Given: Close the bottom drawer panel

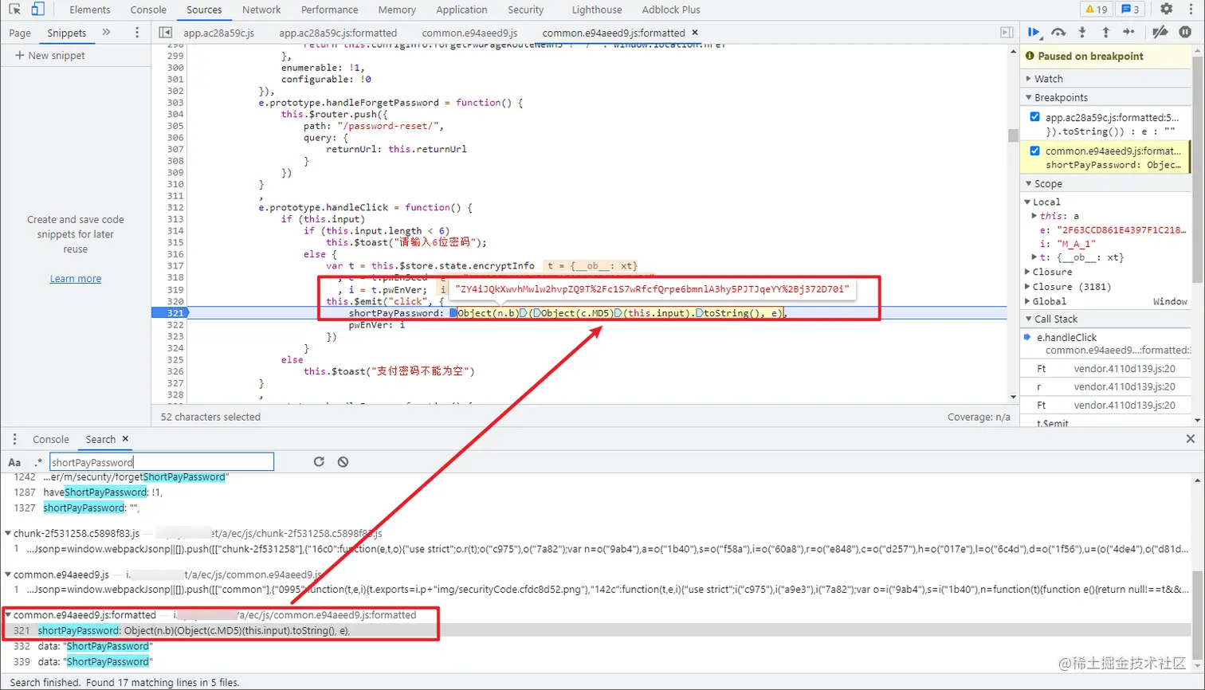Looking at the screenshot, I should tap(1190, 439).
